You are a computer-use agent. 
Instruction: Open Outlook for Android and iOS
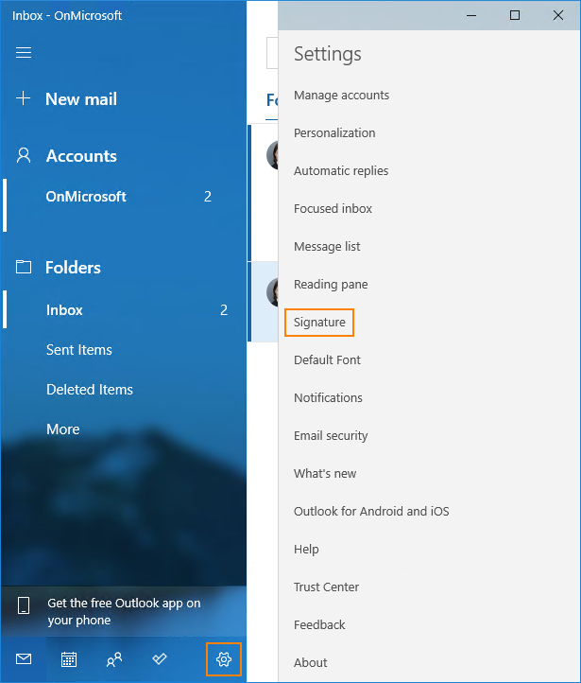(x=371, y=512)
